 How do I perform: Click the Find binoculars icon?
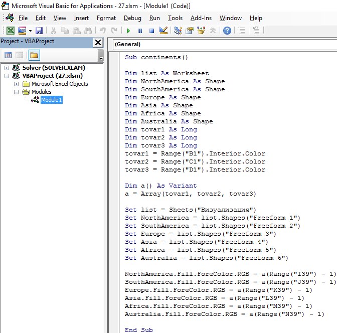[89, 31]
